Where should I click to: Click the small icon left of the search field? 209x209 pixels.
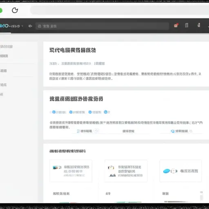point(30,26)
